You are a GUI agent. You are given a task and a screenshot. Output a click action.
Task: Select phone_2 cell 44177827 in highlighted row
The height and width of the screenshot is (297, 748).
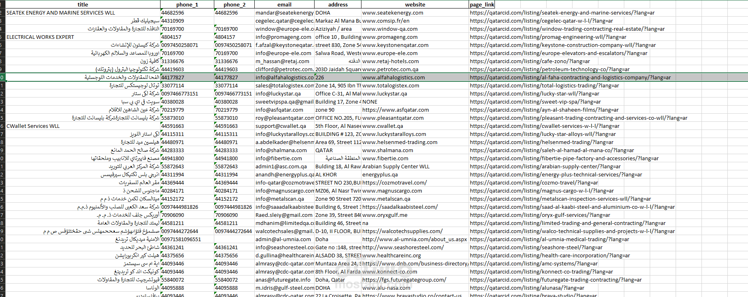coord(234,77)
